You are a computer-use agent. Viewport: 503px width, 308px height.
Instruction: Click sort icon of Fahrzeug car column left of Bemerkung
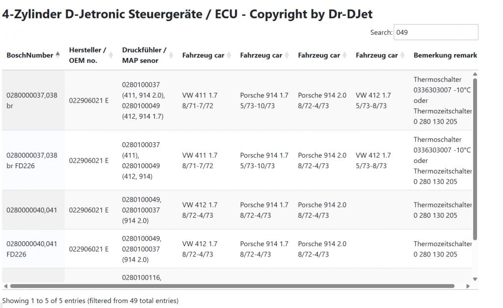pos(402,55)
